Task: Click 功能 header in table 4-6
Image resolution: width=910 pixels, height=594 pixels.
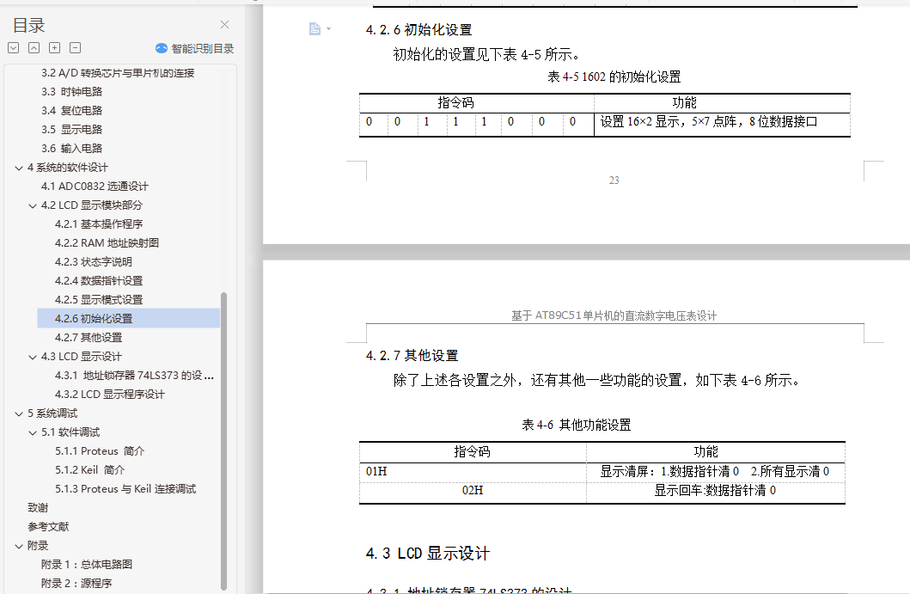Action: [705, 452]
